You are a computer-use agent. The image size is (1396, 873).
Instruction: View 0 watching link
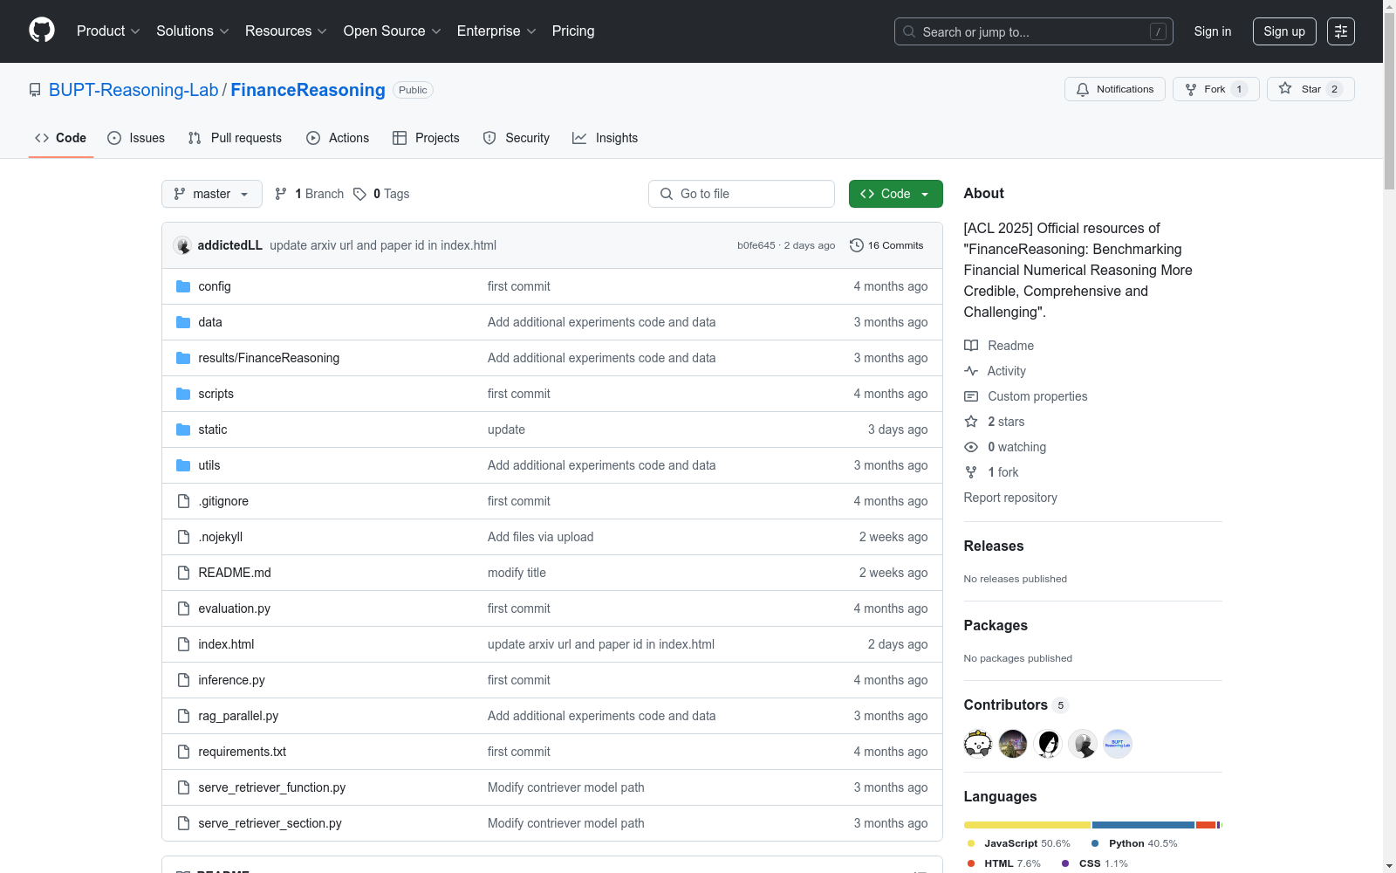(x=1005, y=447)
